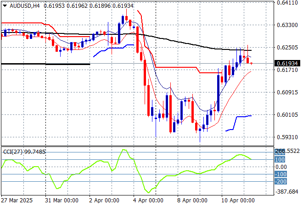Screen dimensions: 303x206
Task: Click the CCI 100 level label
Action: [280, 160]
